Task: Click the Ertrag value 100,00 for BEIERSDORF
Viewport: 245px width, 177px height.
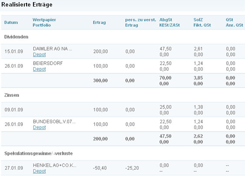Action: (x=100, y=66)
